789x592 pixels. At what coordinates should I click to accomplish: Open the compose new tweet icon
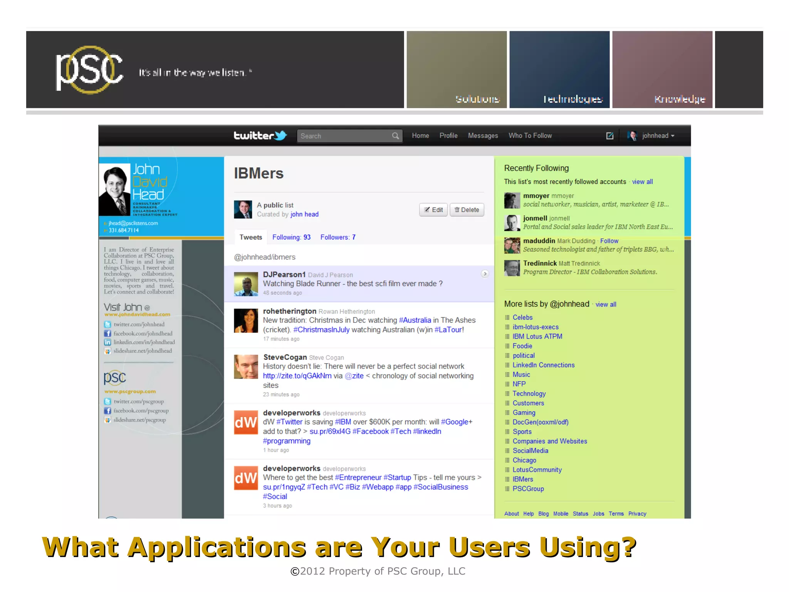pos(609,136)
